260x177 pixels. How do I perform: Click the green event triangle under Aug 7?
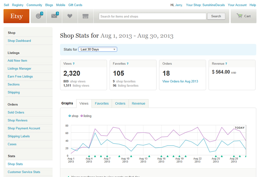coord(107,156)
